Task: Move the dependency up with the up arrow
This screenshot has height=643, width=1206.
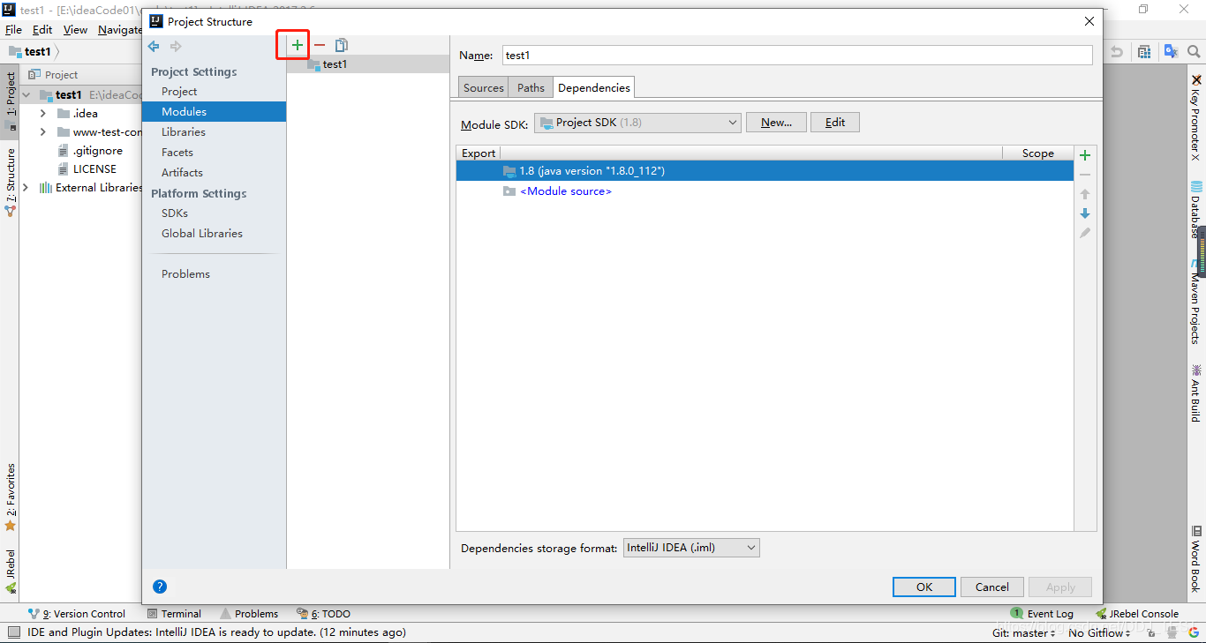Action: click(x=1085, y=194)
